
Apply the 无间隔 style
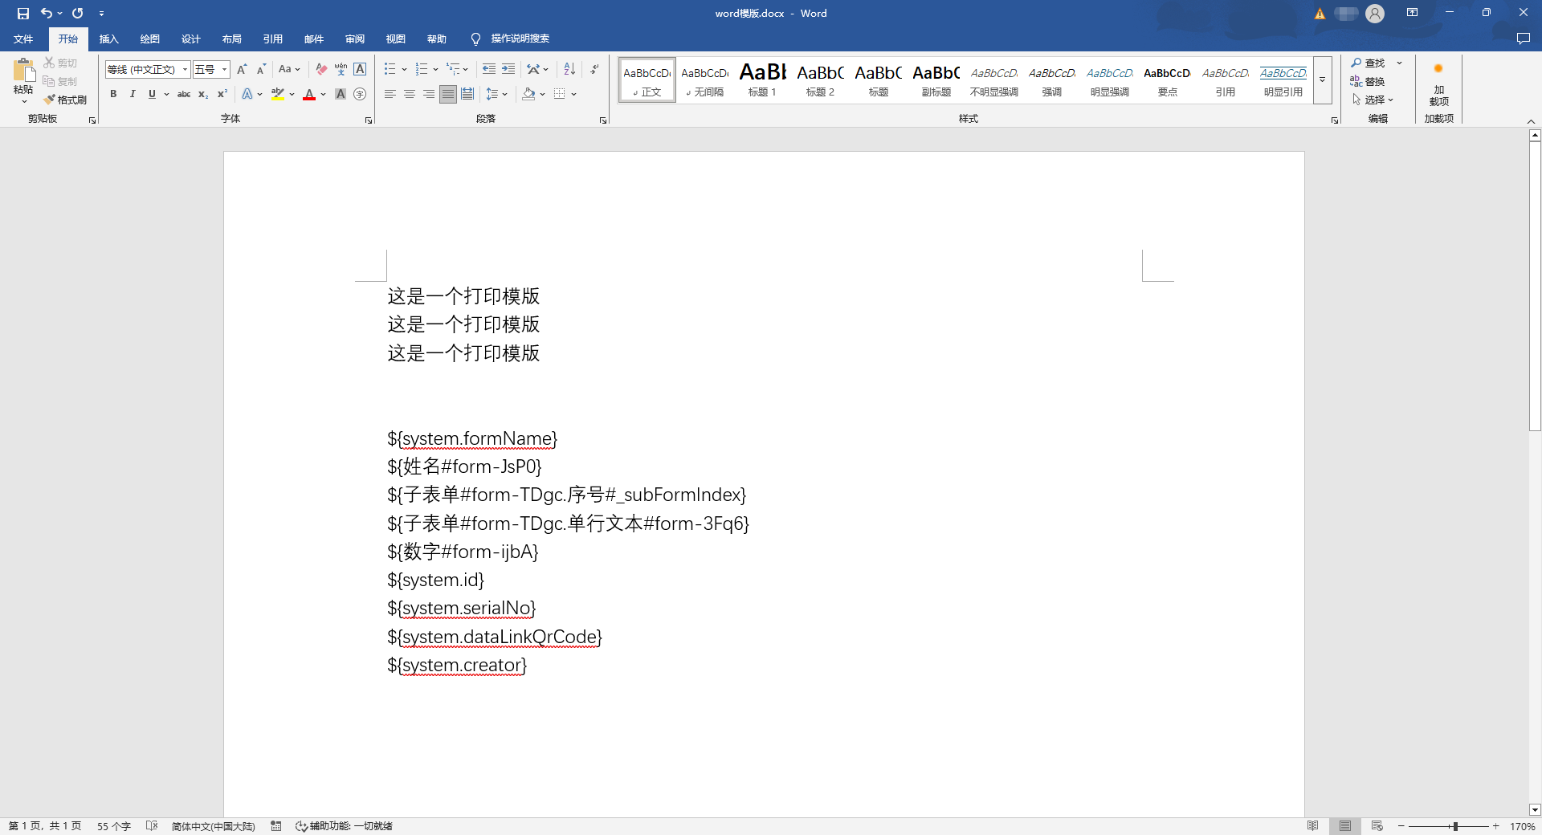[x=704, y=79]
